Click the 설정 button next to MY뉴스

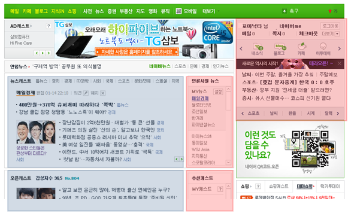(218, 91)
